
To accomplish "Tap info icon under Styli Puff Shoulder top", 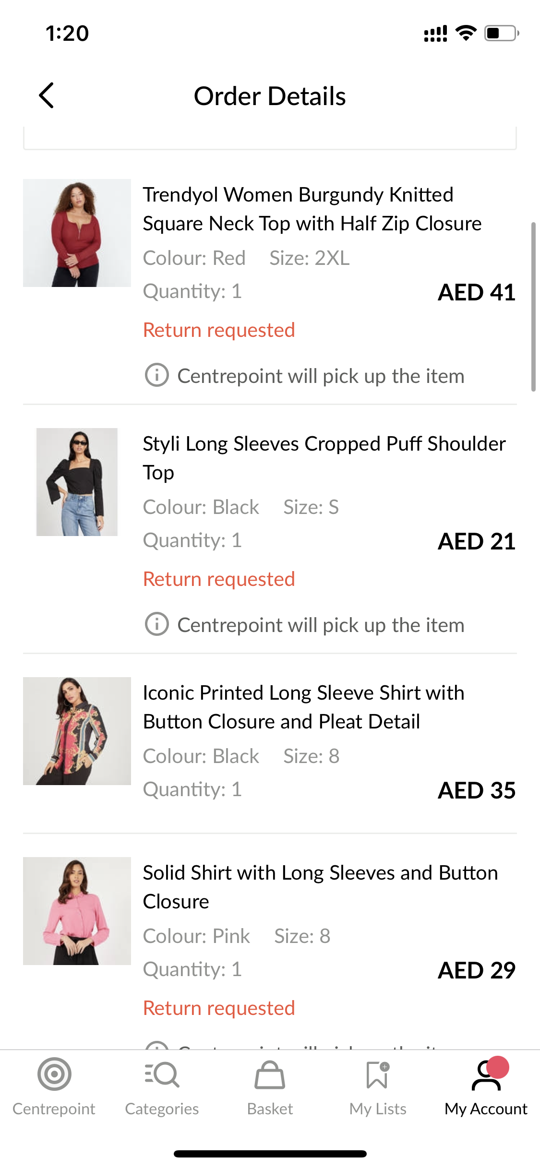I will (157, 624).
